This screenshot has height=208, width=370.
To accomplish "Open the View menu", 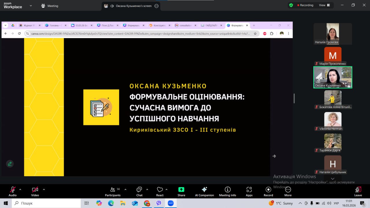I will tap(324, 5).
